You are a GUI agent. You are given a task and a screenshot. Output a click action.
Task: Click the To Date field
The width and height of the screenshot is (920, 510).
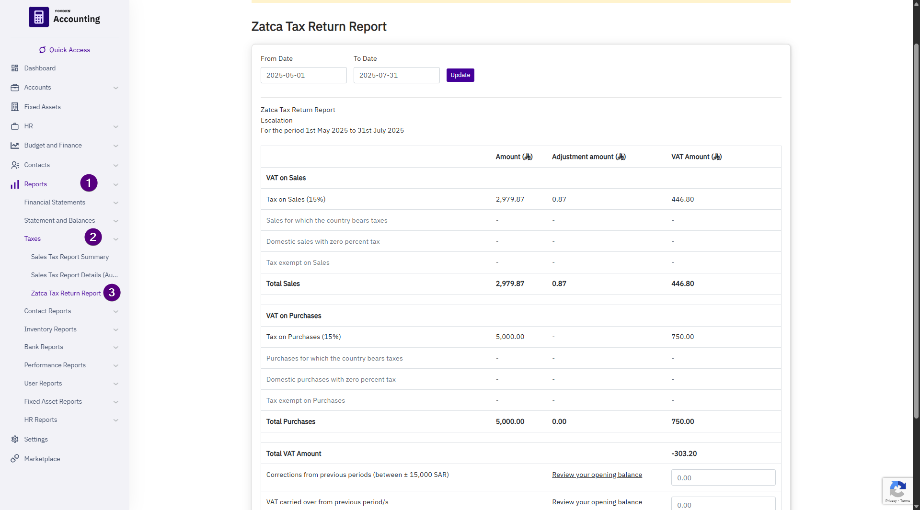pos(396,75)
